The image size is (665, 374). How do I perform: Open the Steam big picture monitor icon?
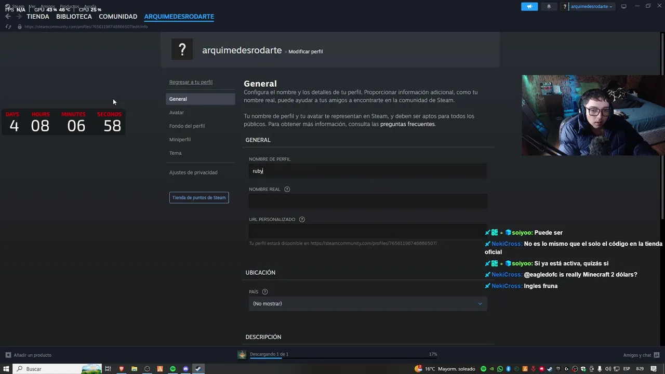point(624,6)
